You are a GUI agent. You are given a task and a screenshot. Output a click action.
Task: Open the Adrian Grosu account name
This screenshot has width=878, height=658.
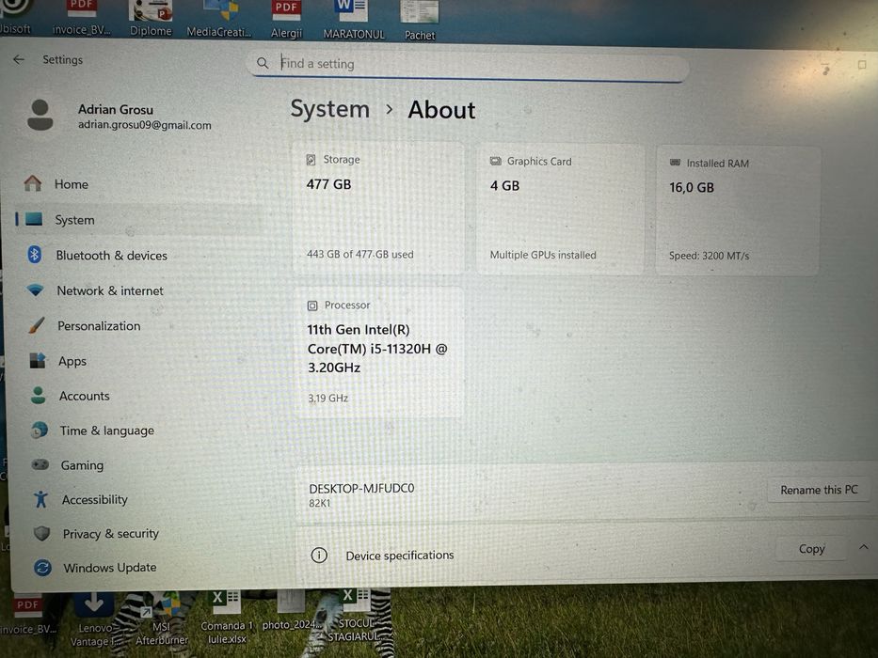pos(116,110)
